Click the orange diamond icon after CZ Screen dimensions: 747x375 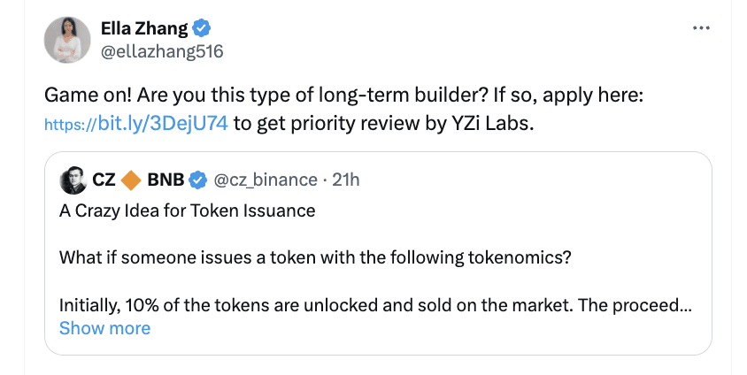tap(130, 180)
